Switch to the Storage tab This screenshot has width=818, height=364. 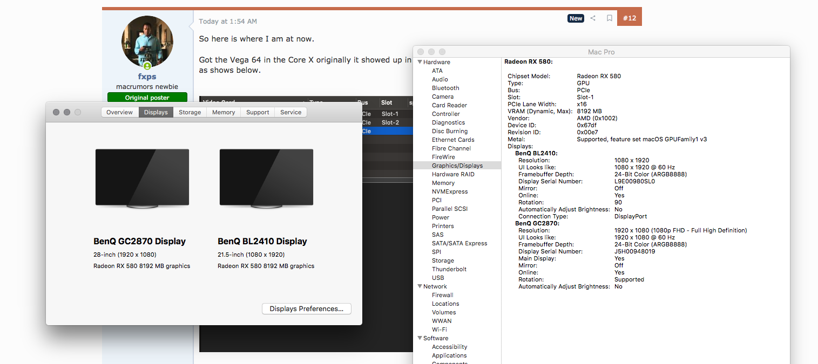(x=190, y=112)
